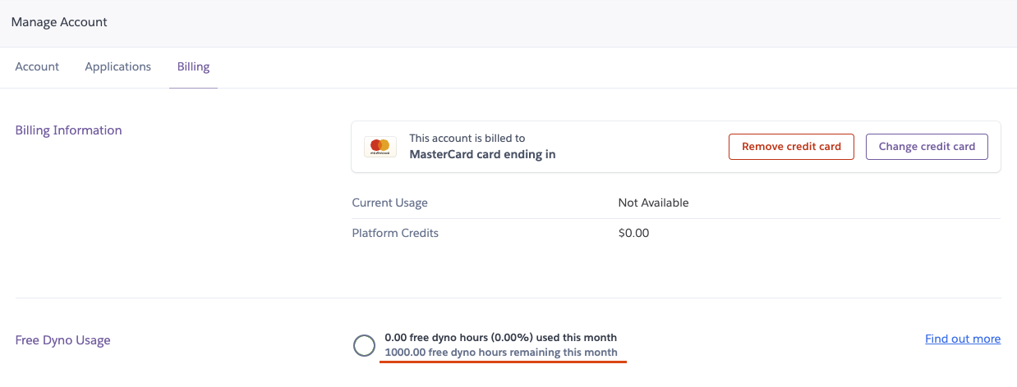Click Change credit card button
This screenshot has height=387, width=1017.
click(x=927, y=147)
